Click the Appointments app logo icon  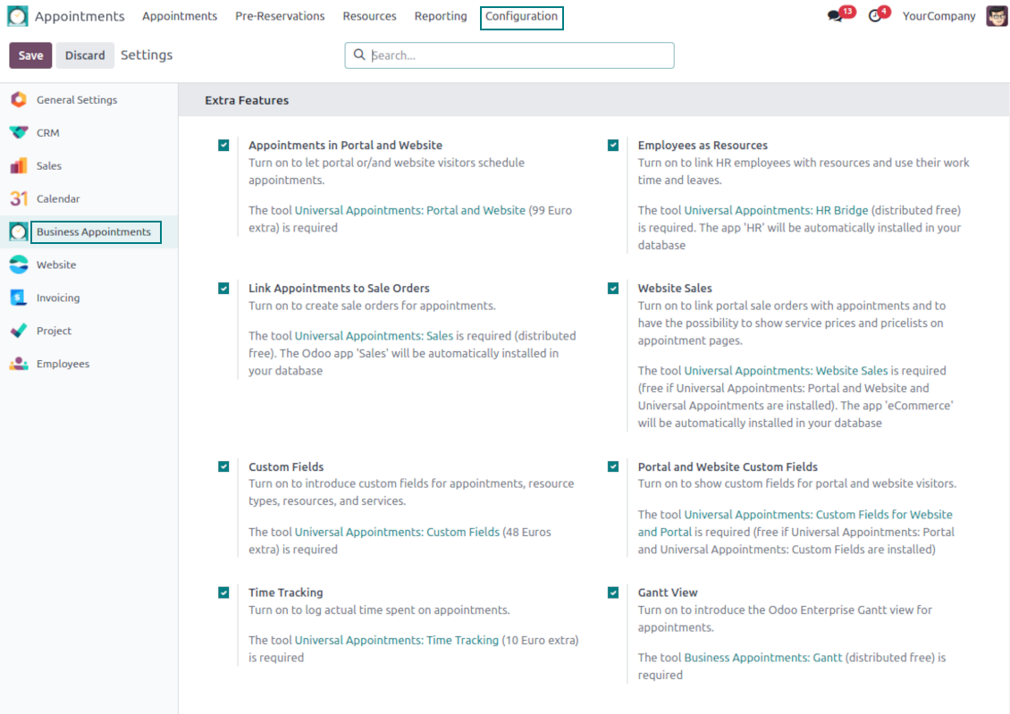pyautogui.click(x=18, y=16)
